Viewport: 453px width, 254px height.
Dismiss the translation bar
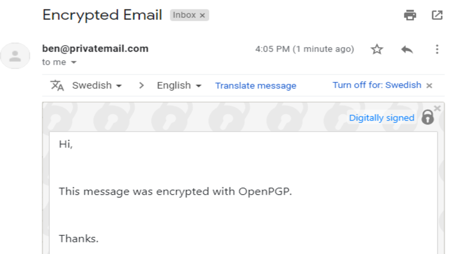(429, 86)
